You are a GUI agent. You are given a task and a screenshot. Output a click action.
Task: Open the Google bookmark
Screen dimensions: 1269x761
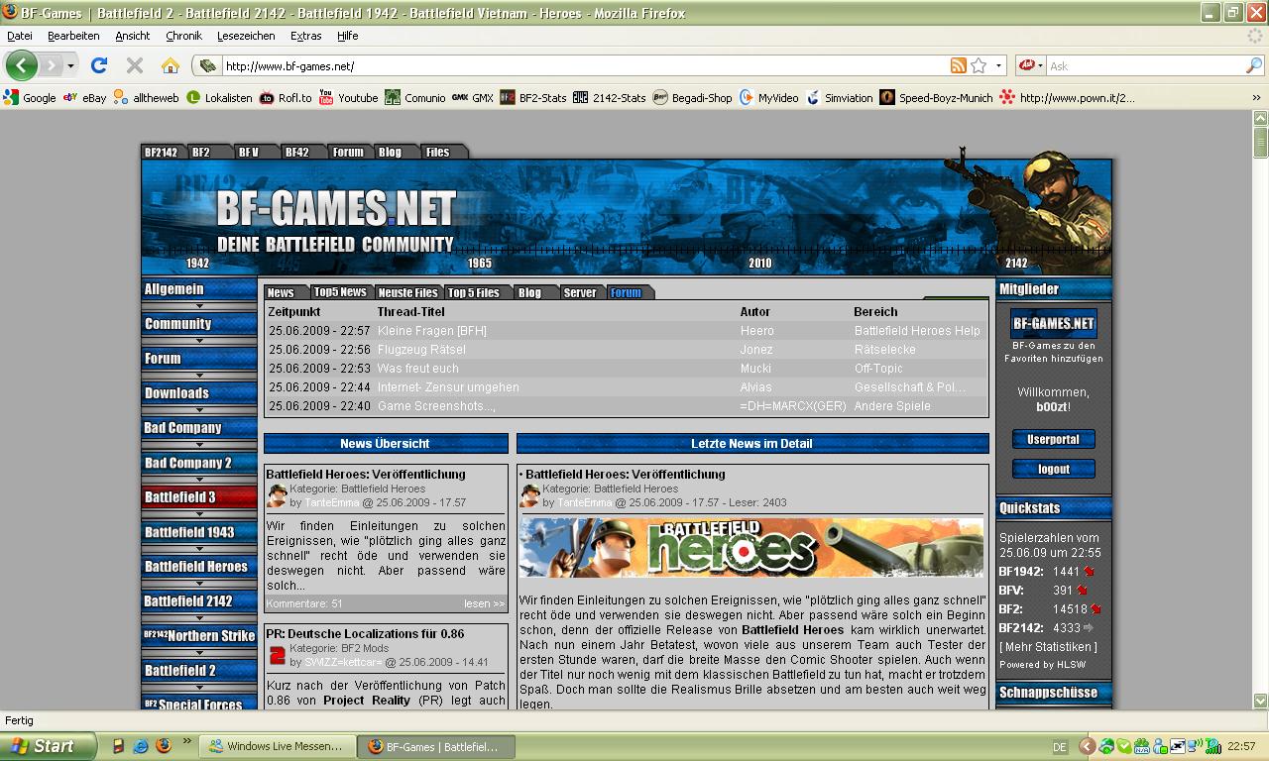click(30, 97)
